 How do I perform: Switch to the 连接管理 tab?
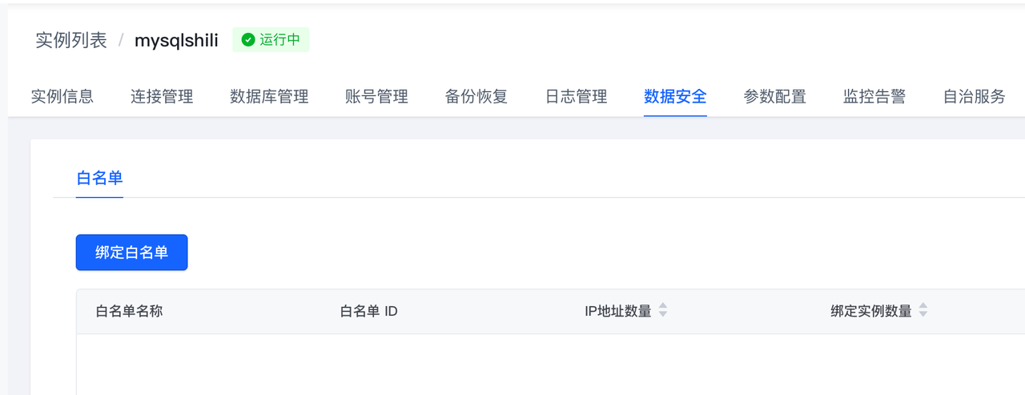point(162,97)
